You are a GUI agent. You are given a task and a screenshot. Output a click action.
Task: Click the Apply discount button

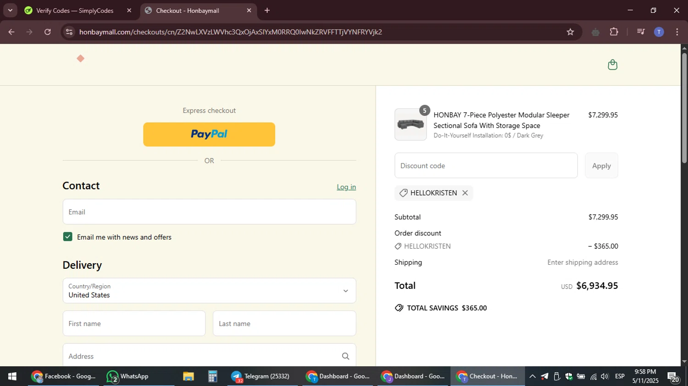(601, 166)
